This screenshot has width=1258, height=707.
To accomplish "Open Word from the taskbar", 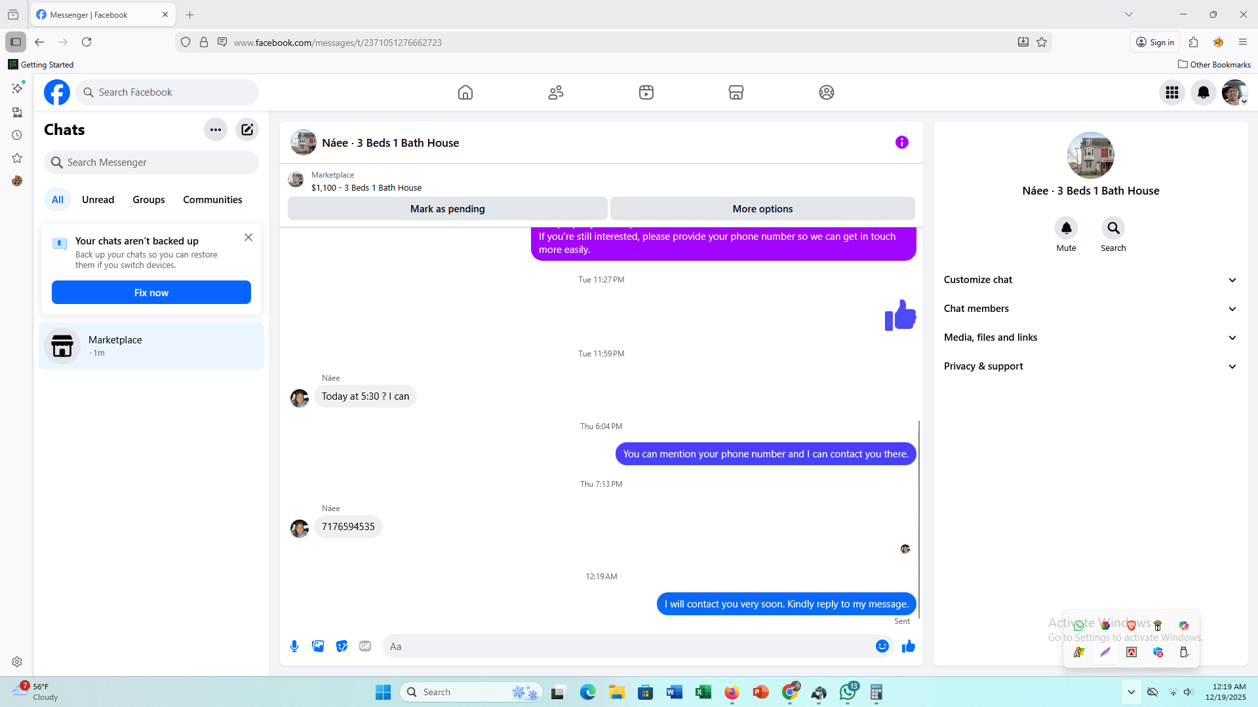I will (x=675, y=692).
